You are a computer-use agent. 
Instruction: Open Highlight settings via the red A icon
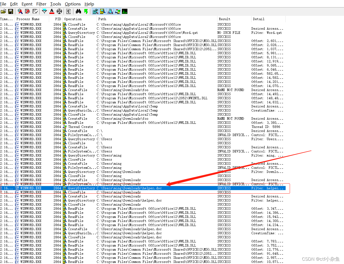52,11
